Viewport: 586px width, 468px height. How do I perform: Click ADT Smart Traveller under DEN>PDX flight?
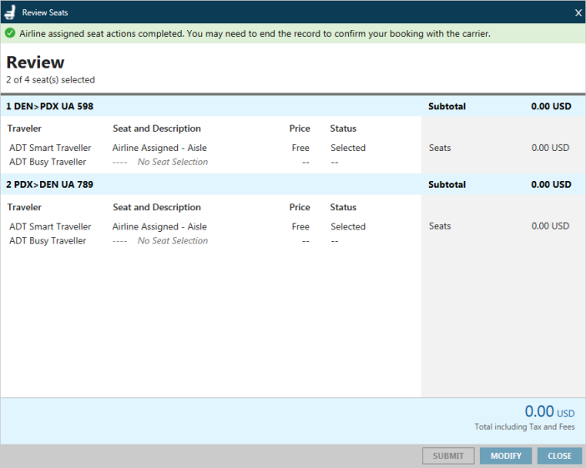(x=50, y=148)
